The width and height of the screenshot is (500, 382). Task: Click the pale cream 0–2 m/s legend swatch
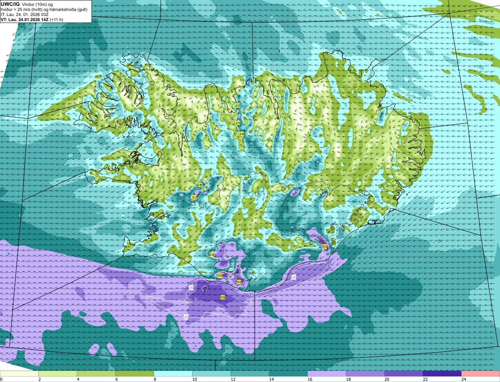click(x=20, y=373)
